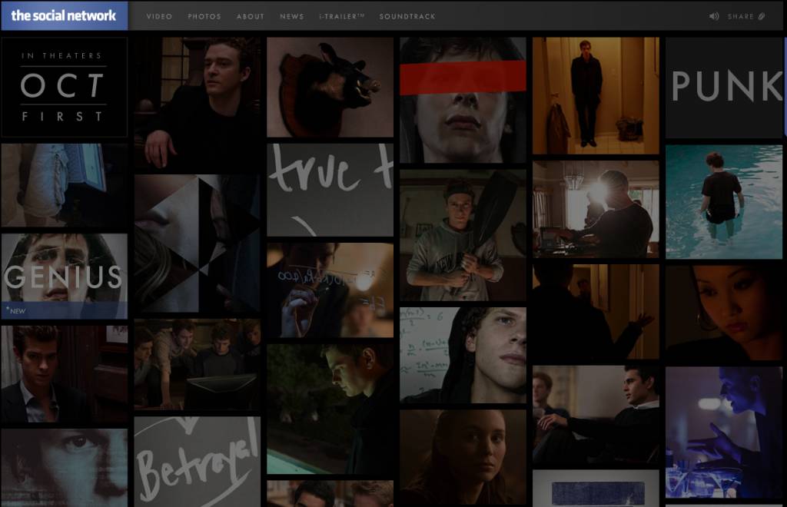This screenshot has width=787, height=507.
Task: Open the man standing in pool photo
Action: pyautogui.click(x=724, y=201)
